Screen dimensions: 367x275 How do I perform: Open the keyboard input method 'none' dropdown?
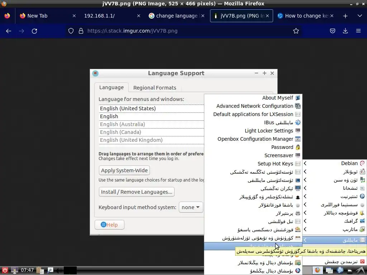pyautogui.click(x=191, y=207)
